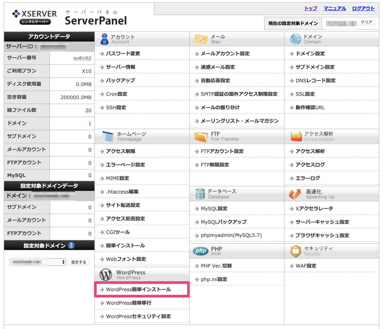This screenshot has width=383, height=329.
Task: Open SMTP認証の国外アクセス制限設定
Action: [x=239, y=94]
